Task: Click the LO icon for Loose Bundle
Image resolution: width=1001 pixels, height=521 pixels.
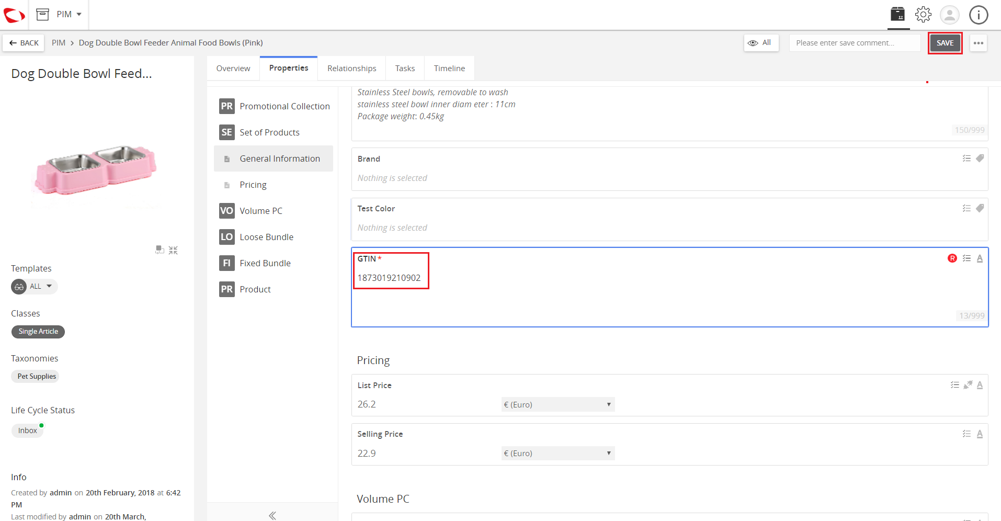Action: click(x=226, y=237)
